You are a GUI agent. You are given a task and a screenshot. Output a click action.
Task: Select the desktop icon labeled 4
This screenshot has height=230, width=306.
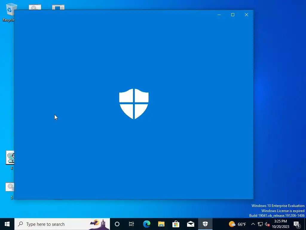10,160
